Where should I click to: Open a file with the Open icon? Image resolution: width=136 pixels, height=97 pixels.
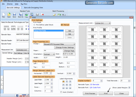coord(9,14)
